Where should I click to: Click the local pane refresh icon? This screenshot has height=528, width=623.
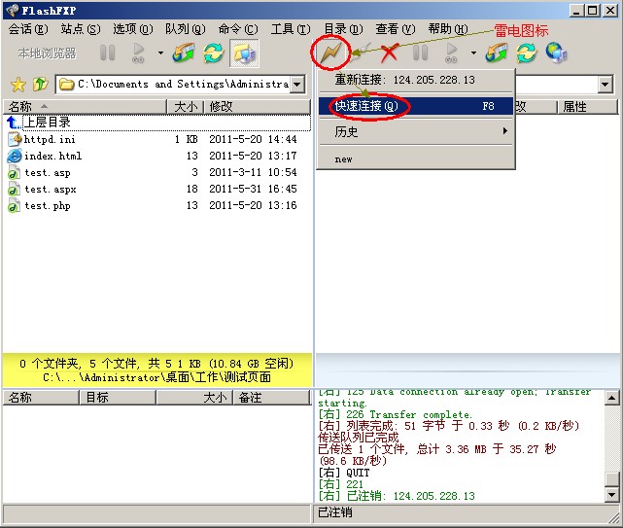pos(213,53)
